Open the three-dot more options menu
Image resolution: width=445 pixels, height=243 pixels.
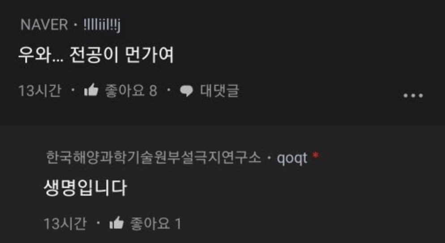coord(413,95)
